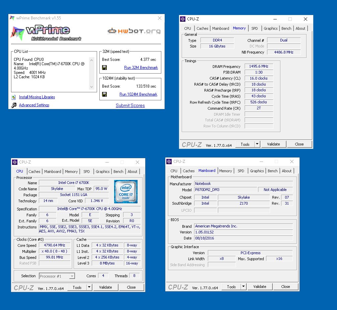Click CPU-Z app icon in Mainboard window title bar
The height and width of the screenshot is (310, 337).
(169, 162)
